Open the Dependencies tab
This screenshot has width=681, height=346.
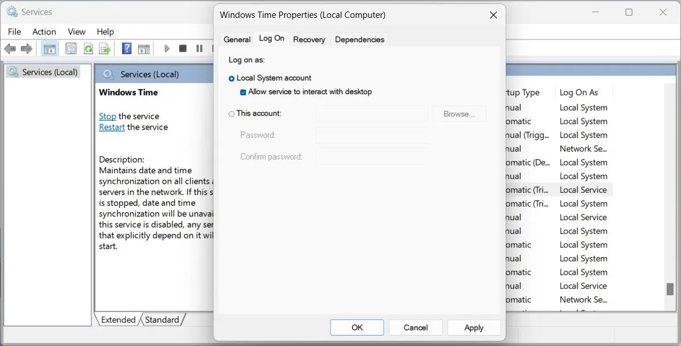tap(359, 39)
